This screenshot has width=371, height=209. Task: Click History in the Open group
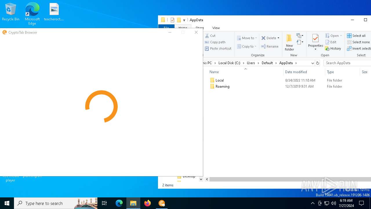coord(333,48)
